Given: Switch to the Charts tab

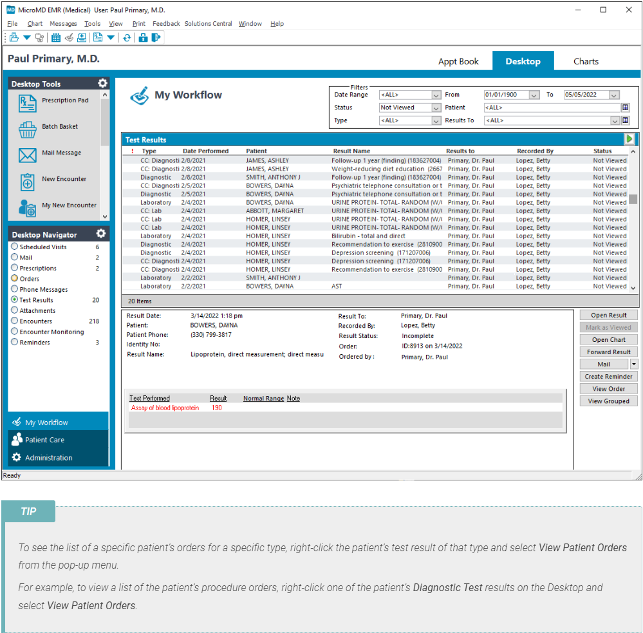Looking at the screenshot, I should click(x=586, y=61).
